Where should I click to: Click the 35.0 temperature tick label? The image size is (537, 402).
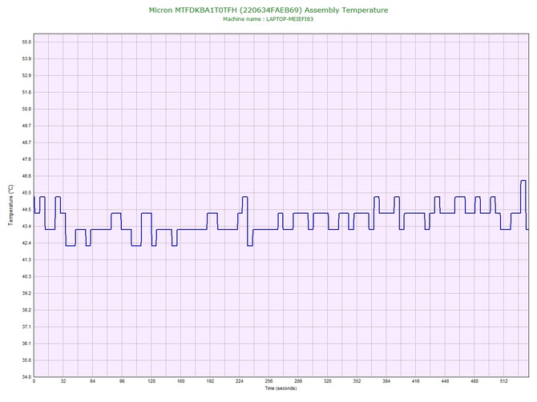(x=26, y=360)
